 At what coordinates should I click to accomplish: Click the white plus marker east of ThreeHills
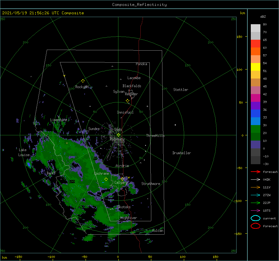175,125
